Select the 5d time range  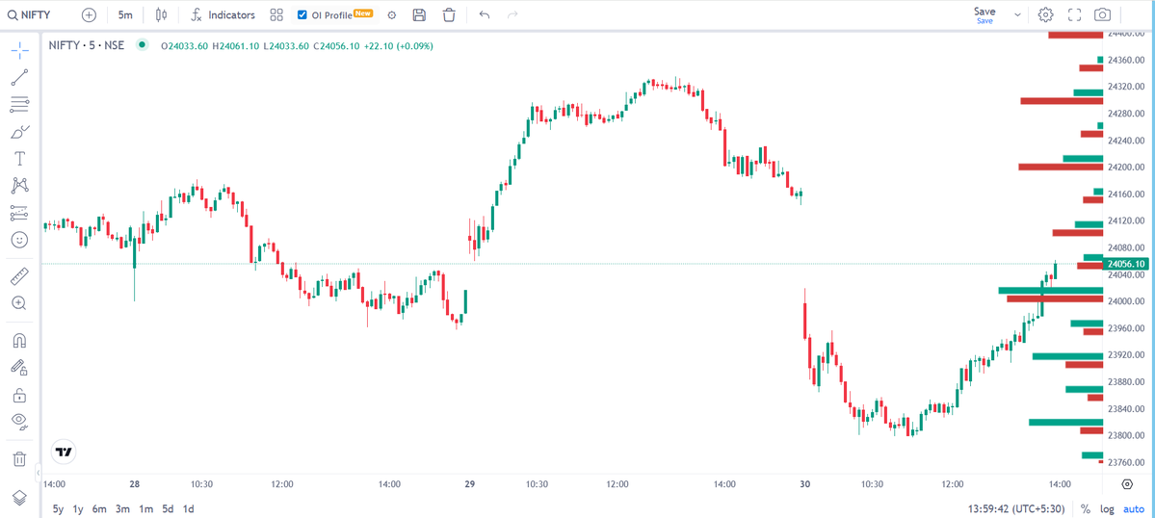(x=168, y=508)
